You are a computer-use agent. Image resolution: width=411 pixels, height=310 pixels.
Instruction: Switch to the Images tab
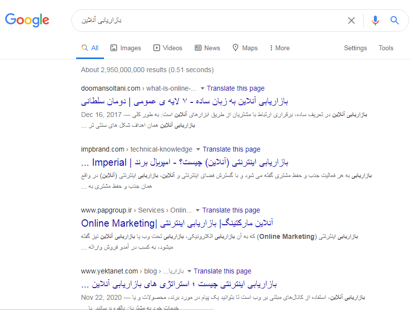click(125, 48)
